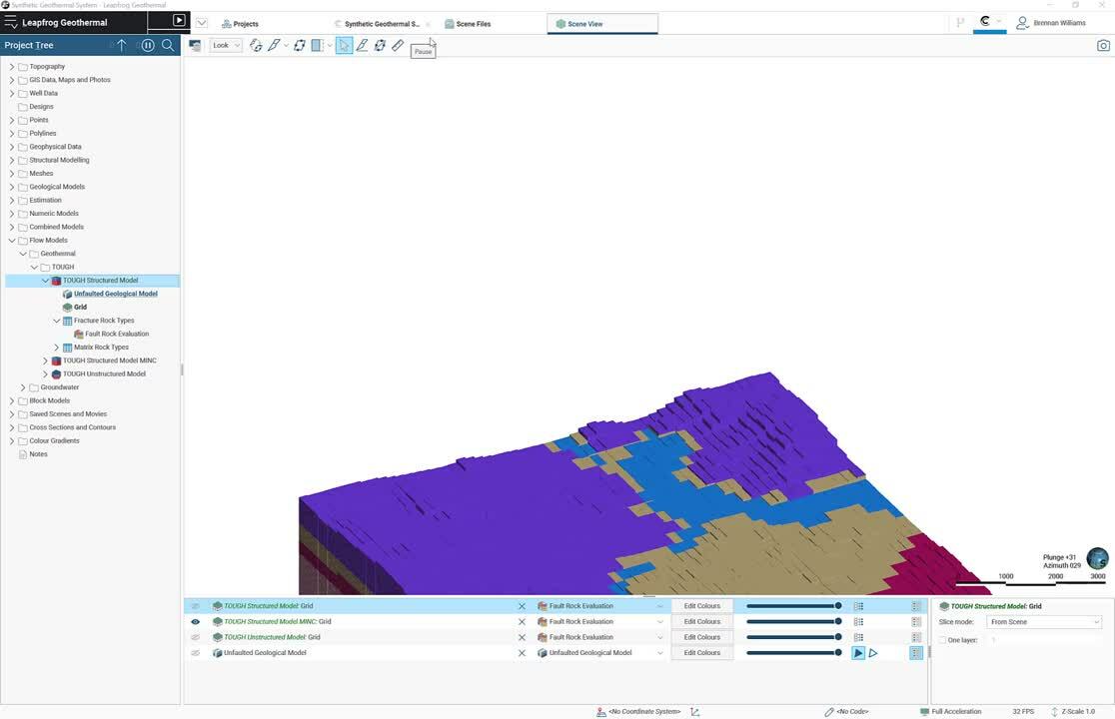Choose the Select arrow tool
The image size is (1115, 719).
point(344,46)
